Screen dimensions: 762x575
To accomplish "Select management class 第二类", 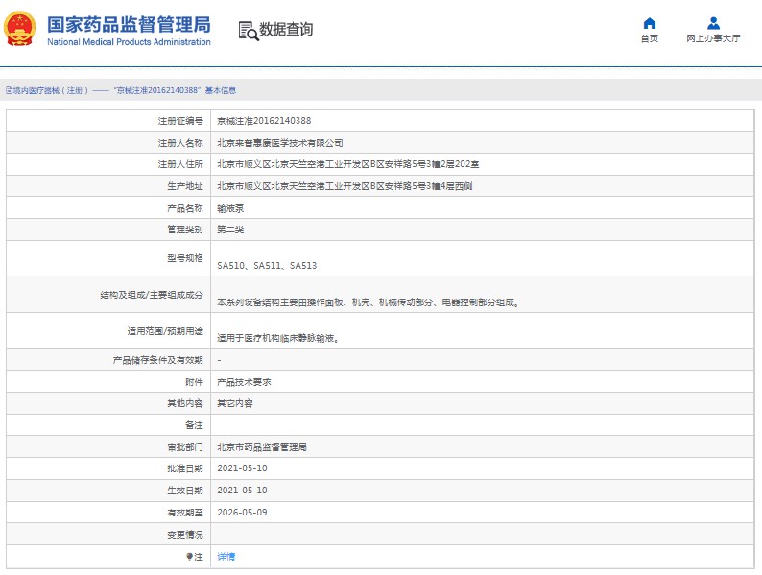I will point(230,229).
